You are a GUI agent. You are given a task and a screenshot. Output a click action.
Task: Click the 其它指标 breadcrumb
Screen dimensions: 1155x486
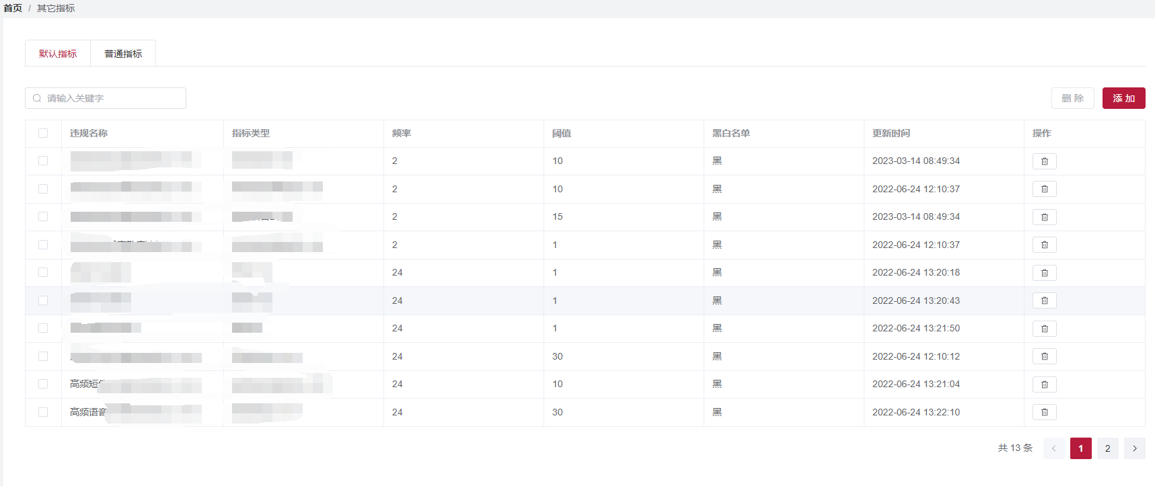pos(56,8)
